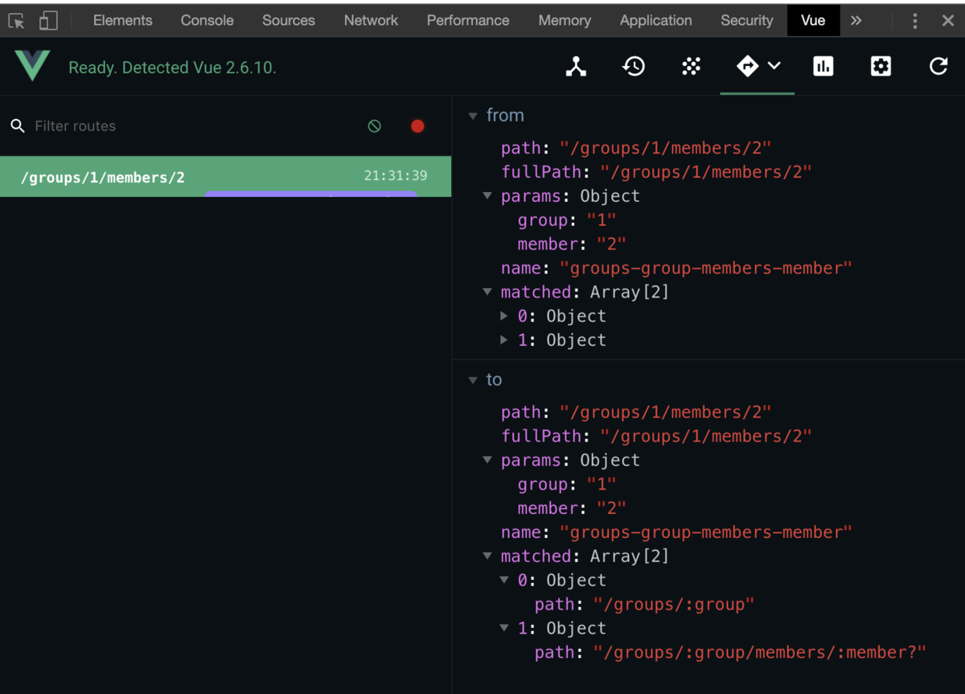The height and width of the screenshot is (694, 965).
Task: Open the Performance chart icon
Action: [823, 67]
